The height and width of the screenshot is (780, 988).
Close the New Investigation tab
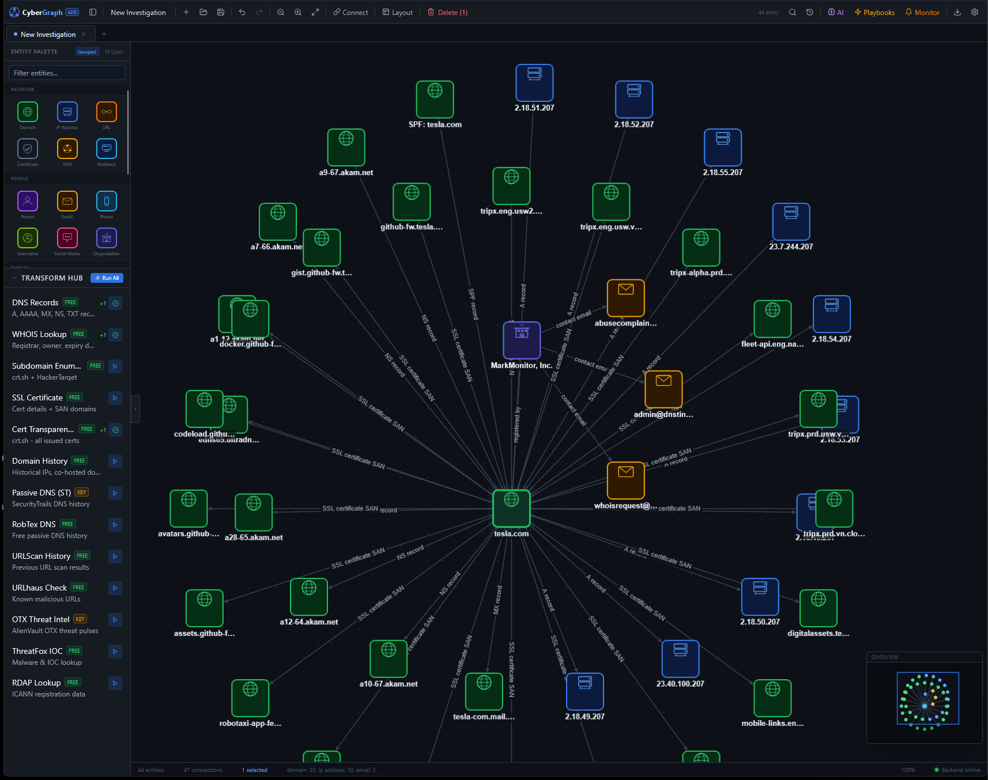coord(84,34)
